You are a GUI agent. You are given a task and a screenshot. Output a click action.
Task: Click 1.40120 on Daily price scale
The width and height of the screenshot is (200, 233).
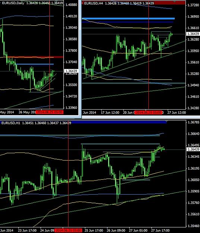(72, 16)
